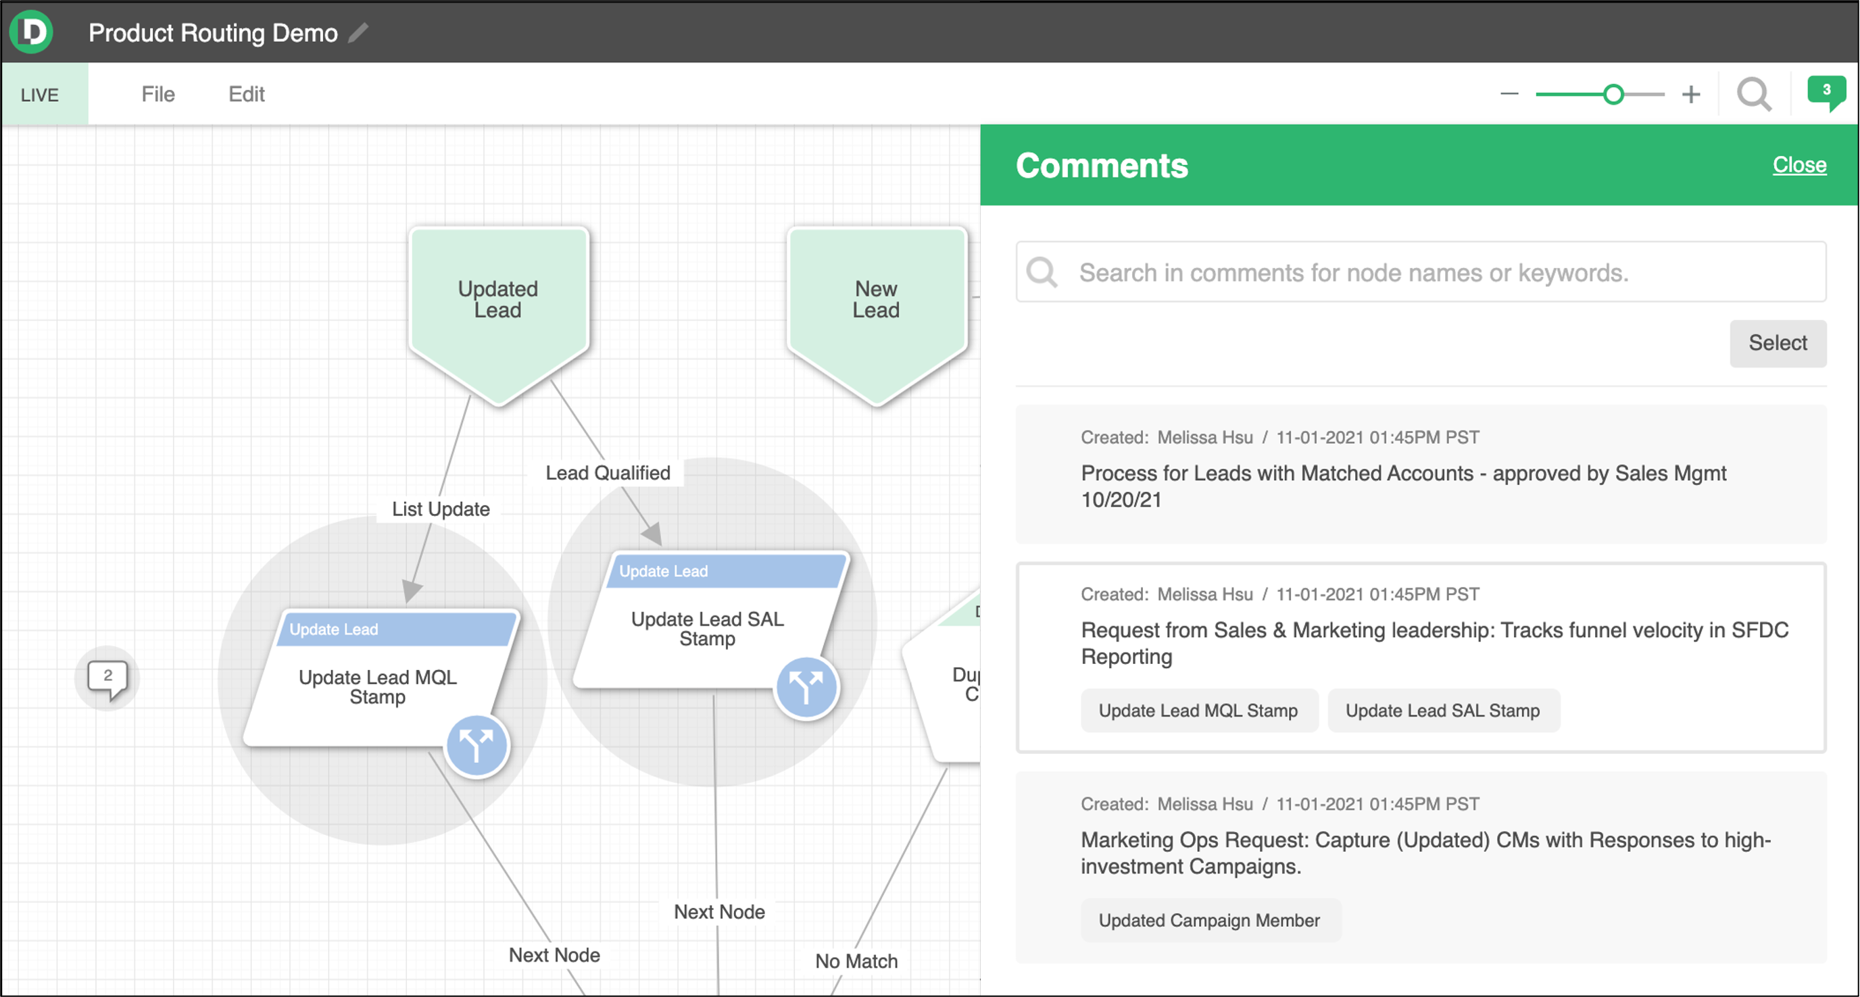Click the zoom in plus icon
Image resolution: width=1860 pixels, height=997 pixels.
pyautogui.click(x=1690, y=95)
